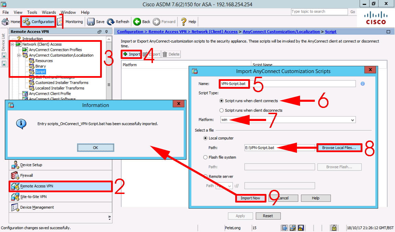
Task: Collapse the AnyConnect Customization/Localization node
Action: [x=19, y=56]
